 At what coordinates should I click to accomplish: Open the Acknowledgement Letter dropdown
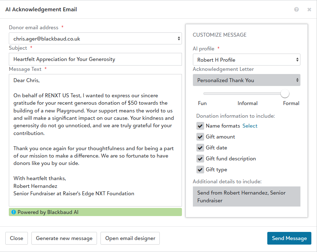(x=246, y=80)
